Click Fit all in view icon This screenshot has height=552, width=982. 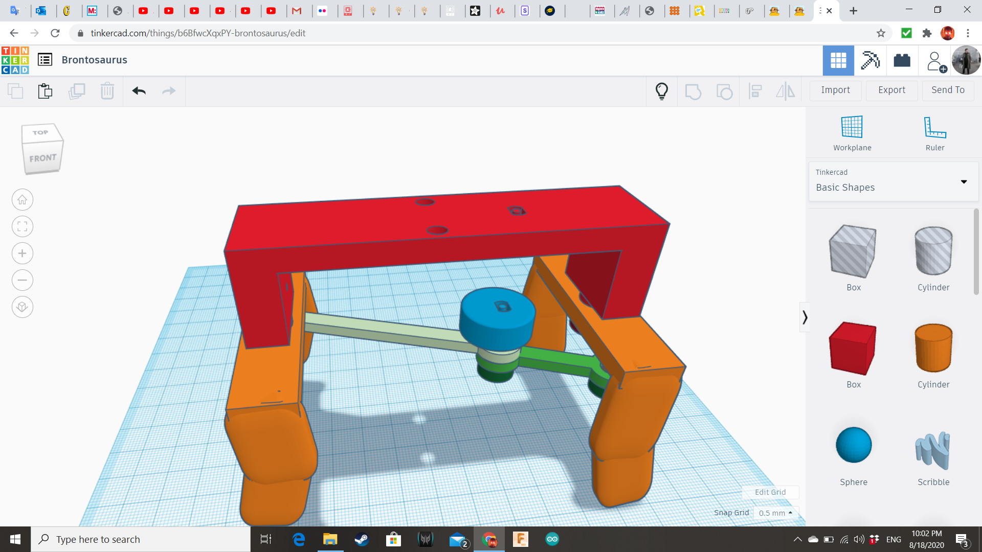click(x=23, y=226)
